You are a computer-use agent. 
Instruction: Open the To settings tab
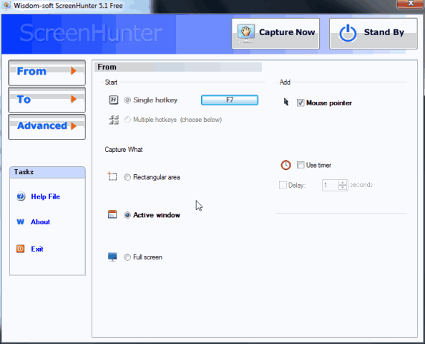tap(47, 100)
